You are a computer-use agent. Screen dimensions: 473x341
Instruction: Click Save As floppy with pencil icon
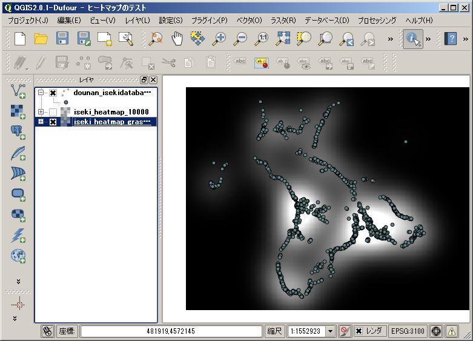84,39
